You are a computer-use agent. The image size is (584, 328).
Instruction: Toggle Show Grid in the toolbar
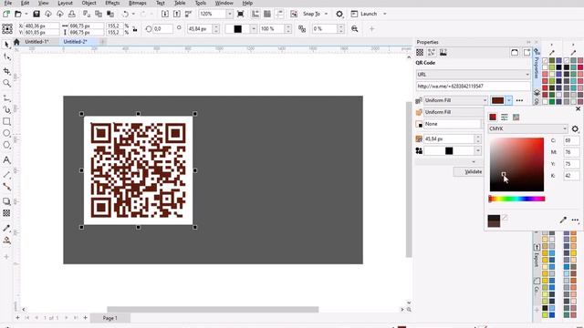coord(267,14)
